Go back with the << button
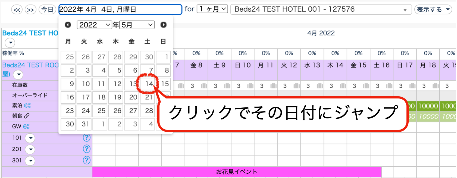The width and height of the screenshot is (457, 178). pyautogui.click(x=17, y=10)
